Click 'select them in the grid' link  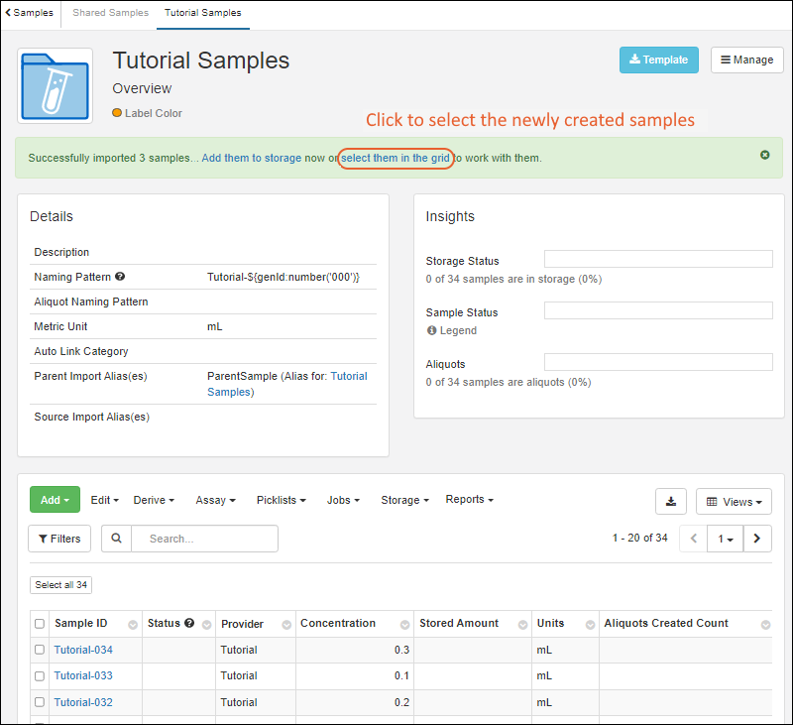point(396,158)
